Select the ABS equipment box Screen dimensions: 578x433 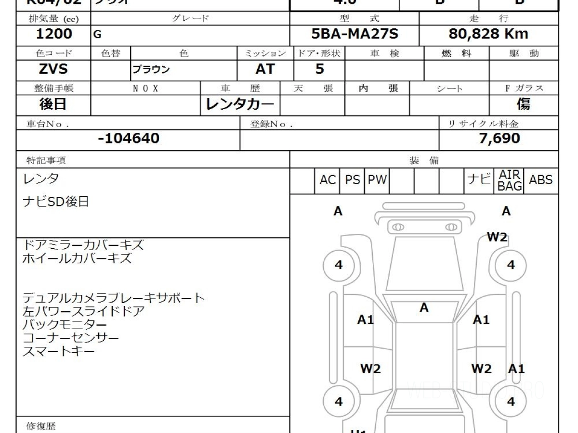541,180
